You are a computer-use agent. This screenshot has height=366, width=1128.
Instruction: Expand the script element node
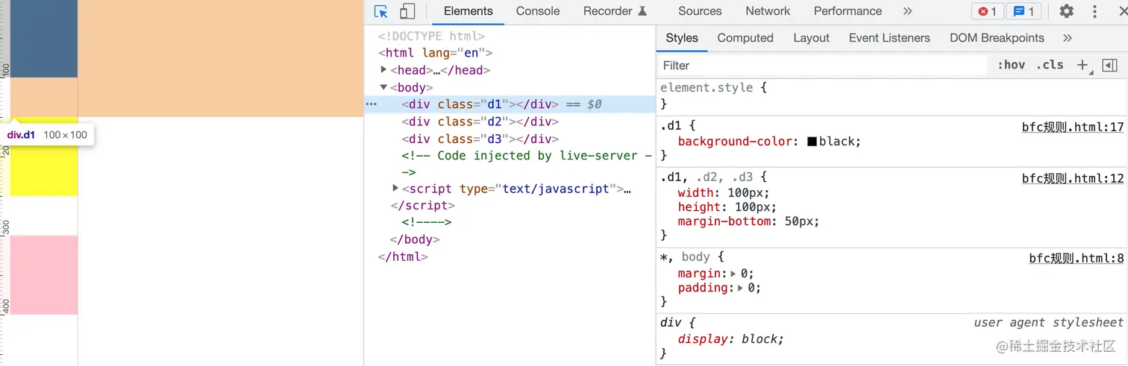[x=395, y=189]
